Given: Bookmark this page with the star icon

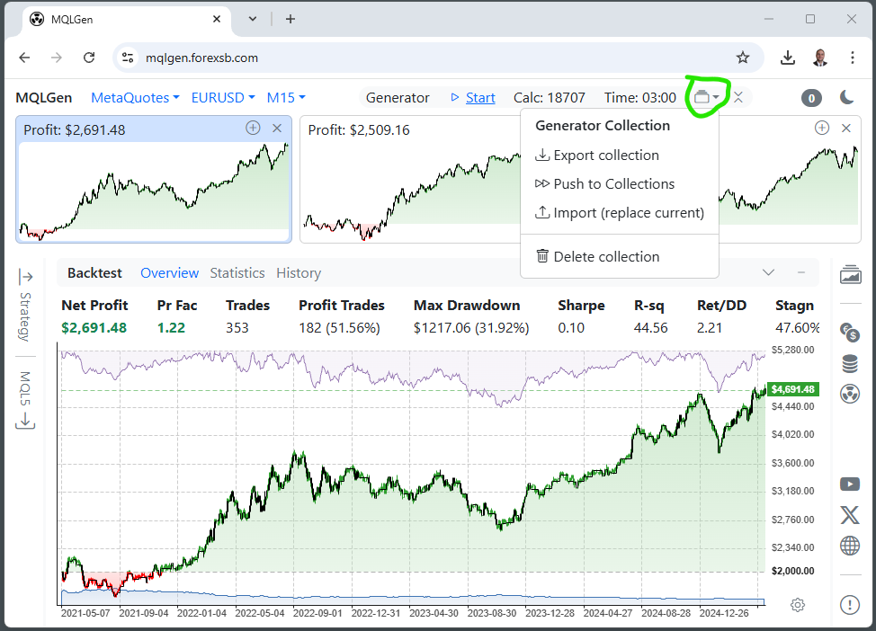Looking at the screenshot, I should click(743, 58).
